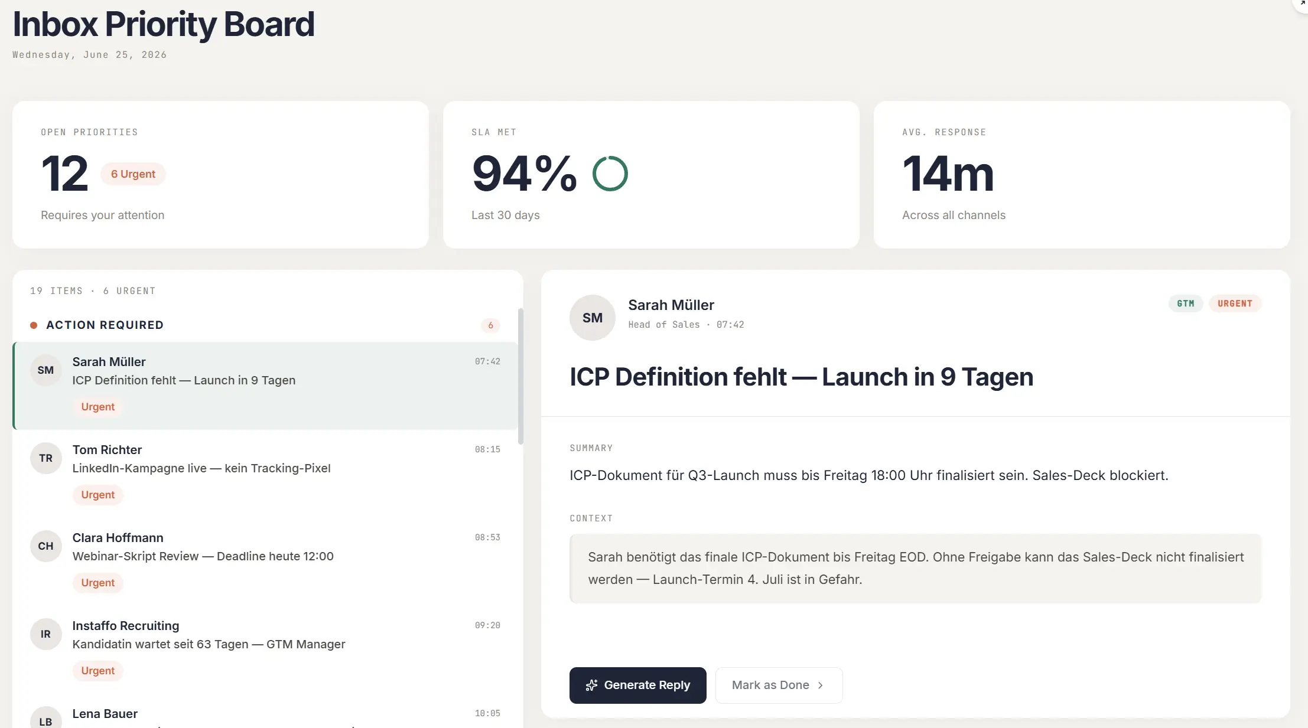Click timestamp 08:53 on Clara Hoffmann row
This screenshot has height=728, width=1308.
coord(487,537)
